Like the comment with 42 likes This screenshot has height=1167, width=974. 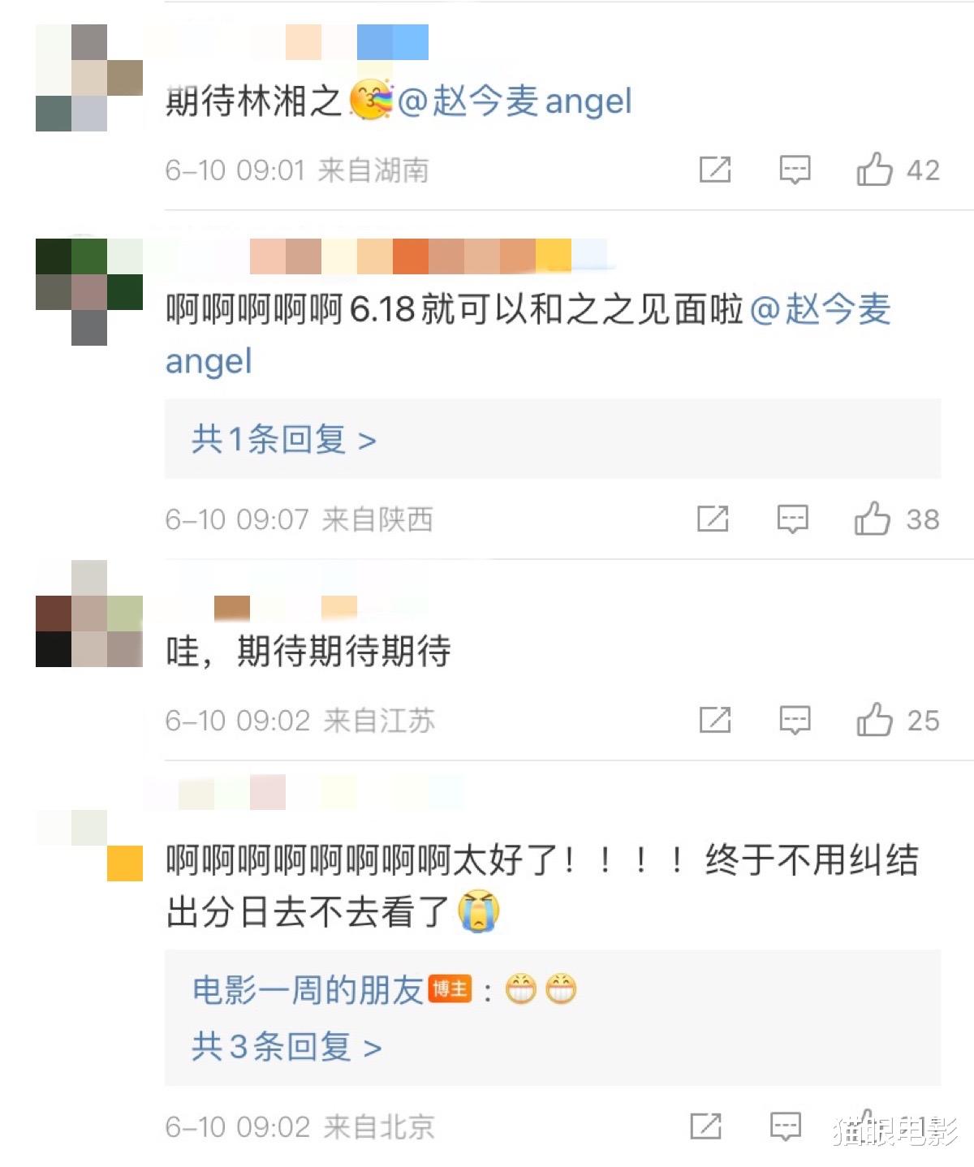[x=874, y=169]
